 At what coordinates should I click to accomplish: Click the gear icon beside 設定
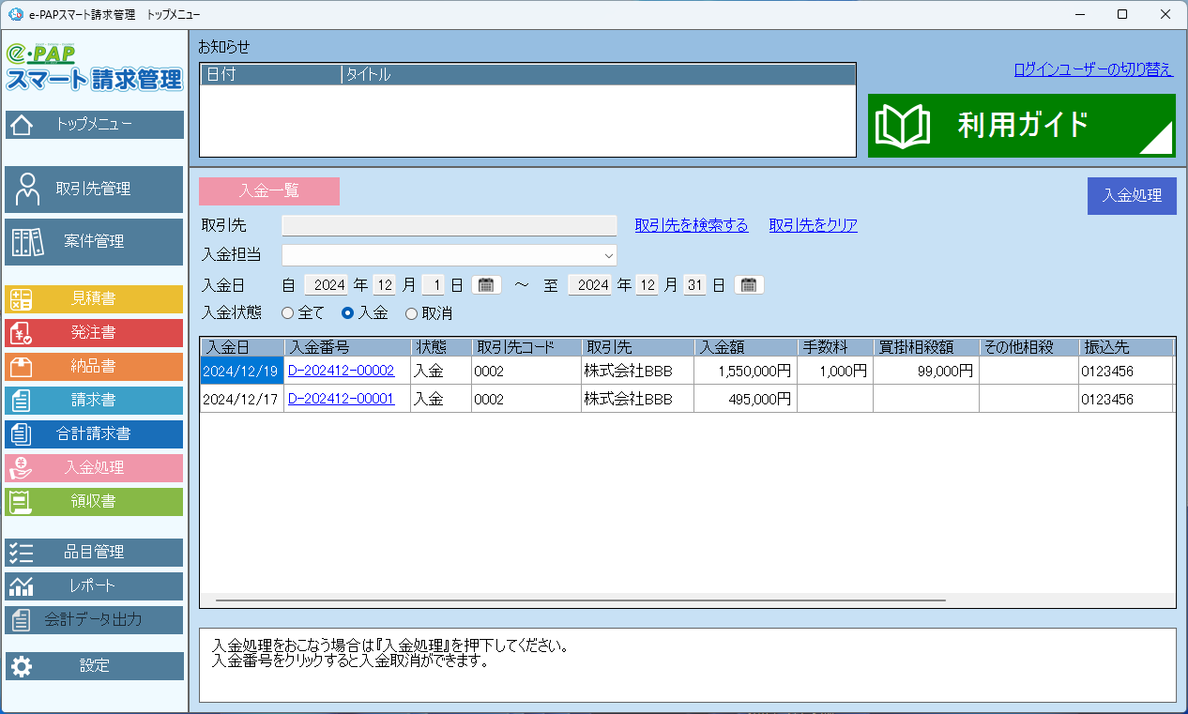click(x=21, y=666)
